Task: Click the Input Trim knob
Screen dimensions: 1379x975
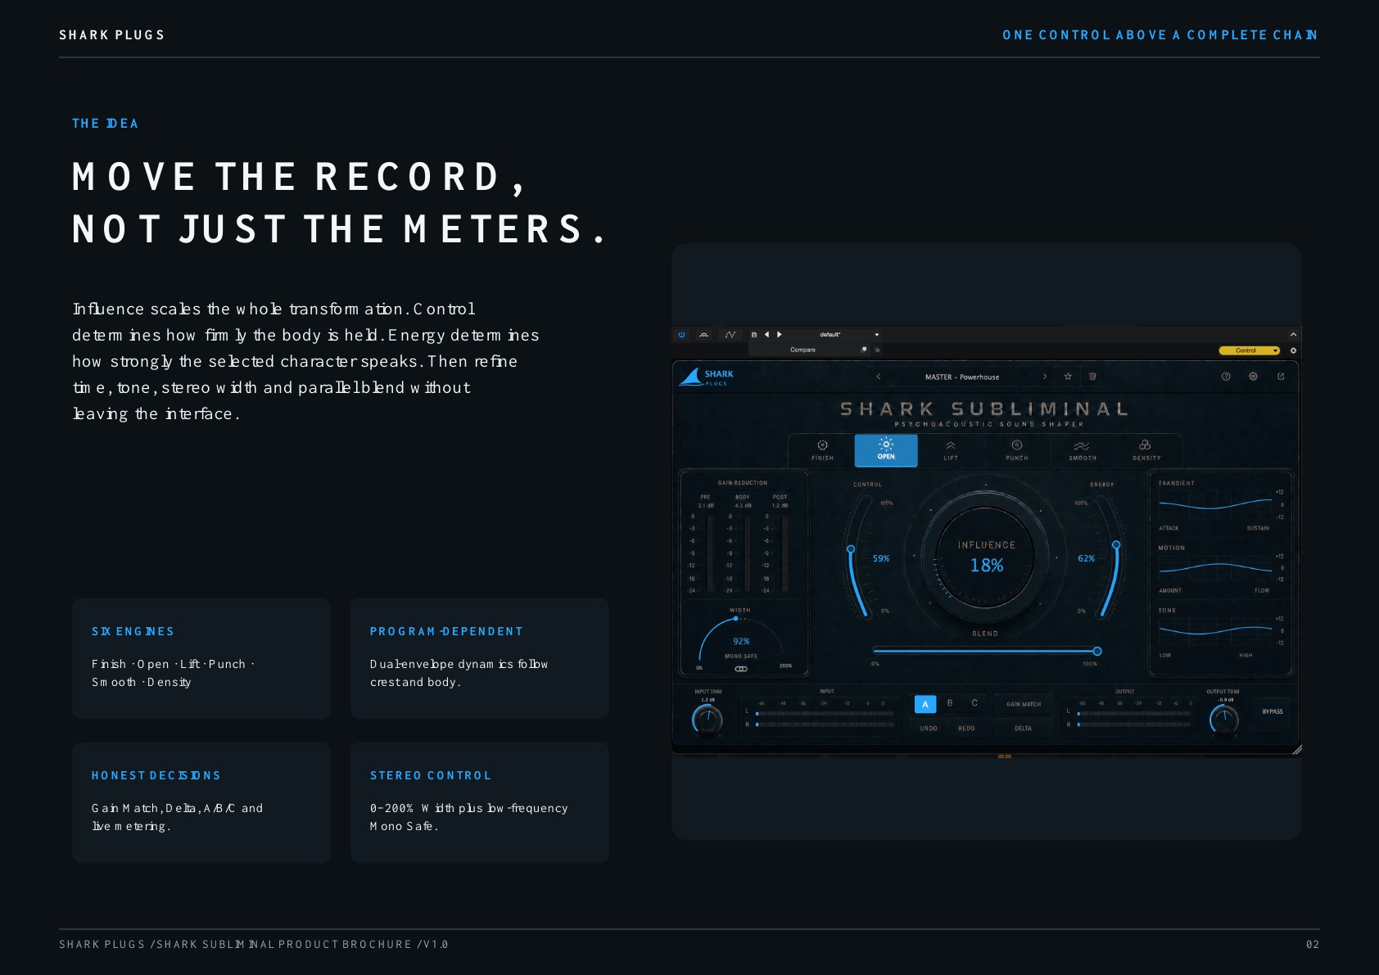Action: pos(708,720)
